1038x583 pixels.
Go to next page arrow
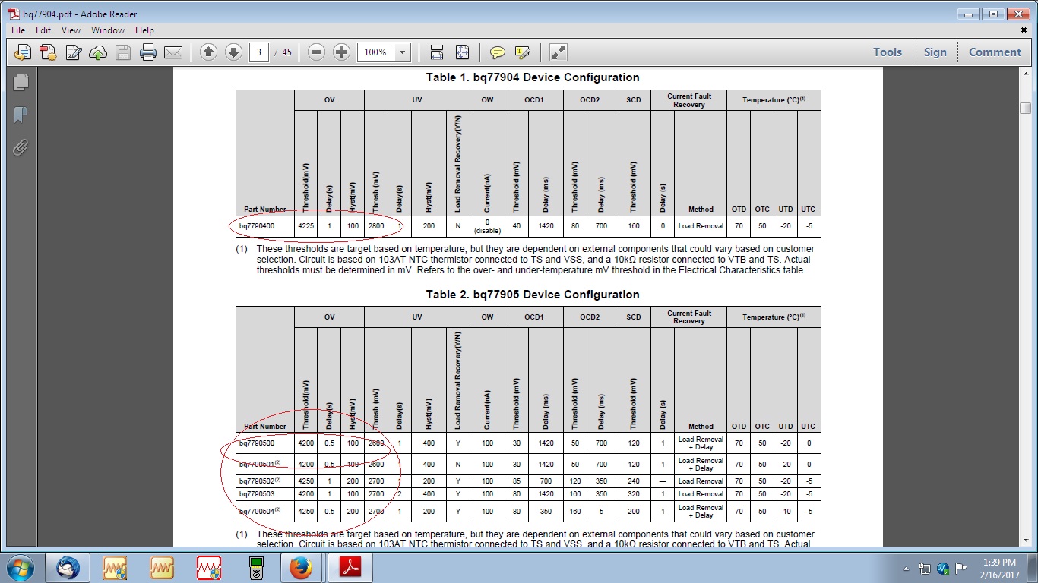click(x=234, y=52)
